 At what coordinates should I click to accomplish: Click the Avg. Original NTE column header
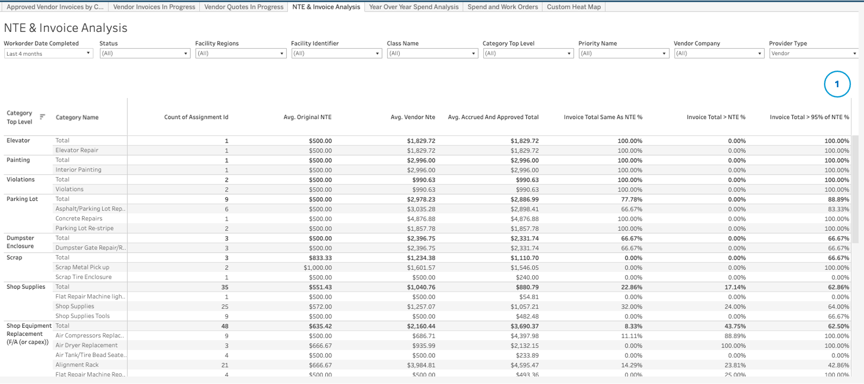pyautogui.click(x=307, y=117)
